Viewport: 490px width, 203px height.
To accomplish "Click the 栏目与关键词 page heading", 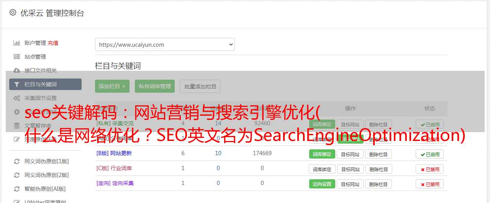I will [118, 66].
